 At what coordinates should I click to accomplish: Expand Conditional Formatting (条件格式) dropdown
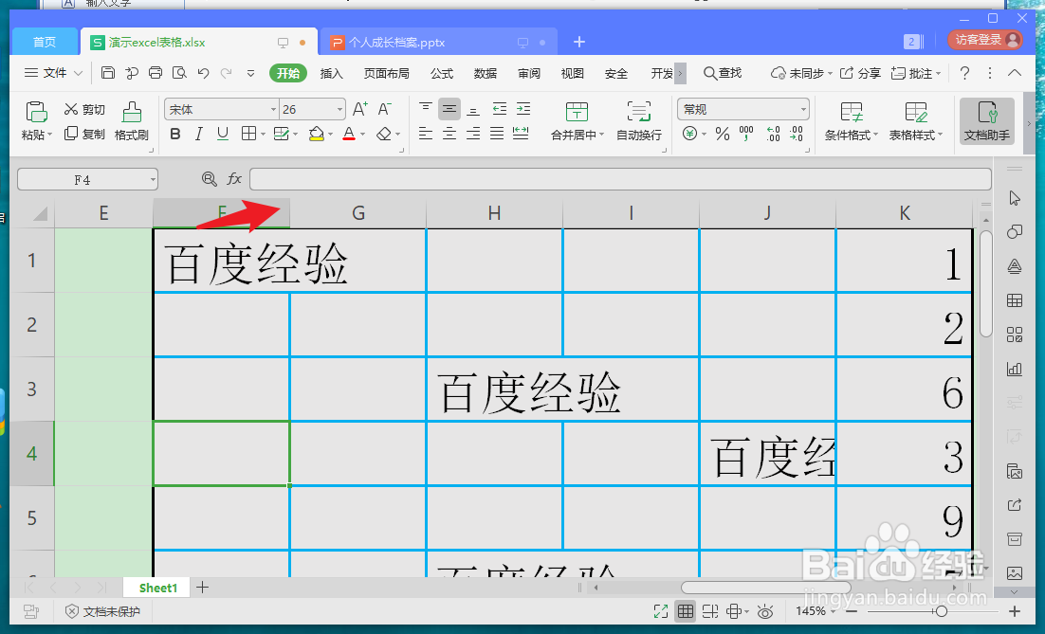(x=875, y=135)
